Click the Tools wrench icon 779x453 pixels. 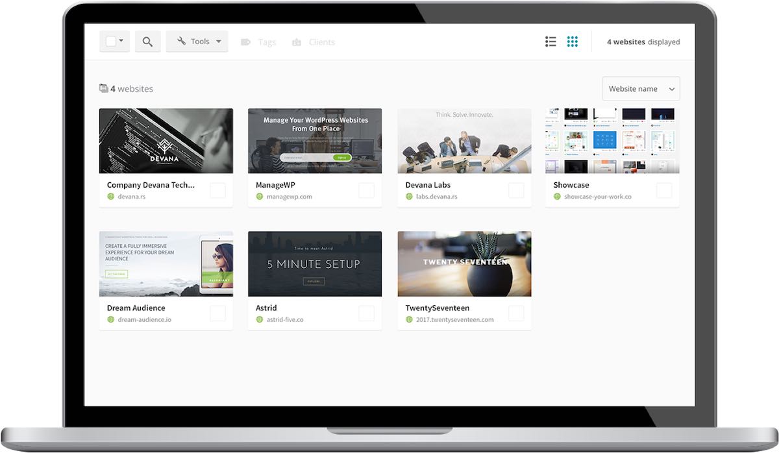(x=183, y=41)
